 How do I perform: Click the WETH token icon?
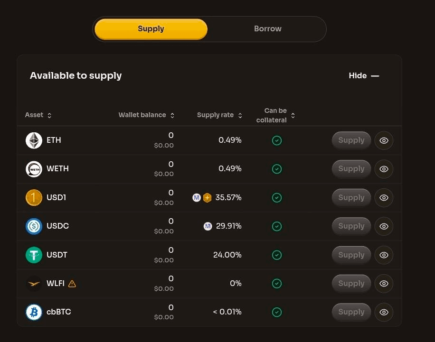click(34, 169)
